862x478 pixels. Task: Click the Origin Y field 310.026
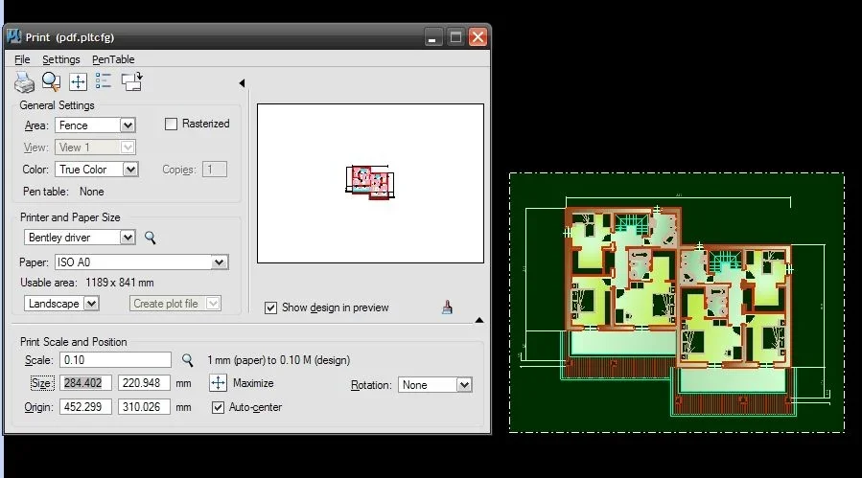click(x=144, y=407)
